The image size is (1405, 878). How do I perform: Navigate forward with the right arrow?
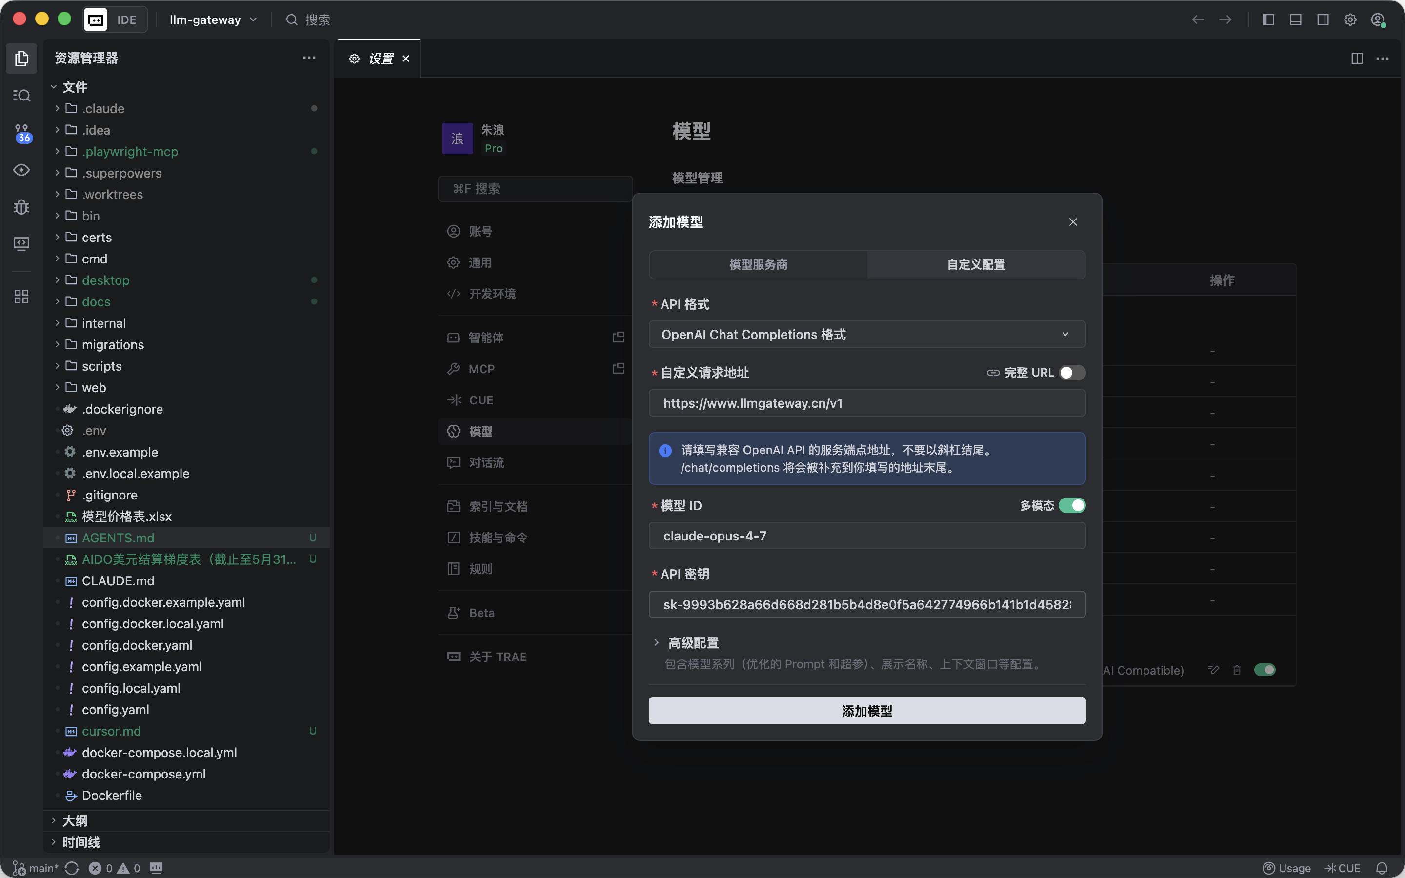pos(1225,20)
